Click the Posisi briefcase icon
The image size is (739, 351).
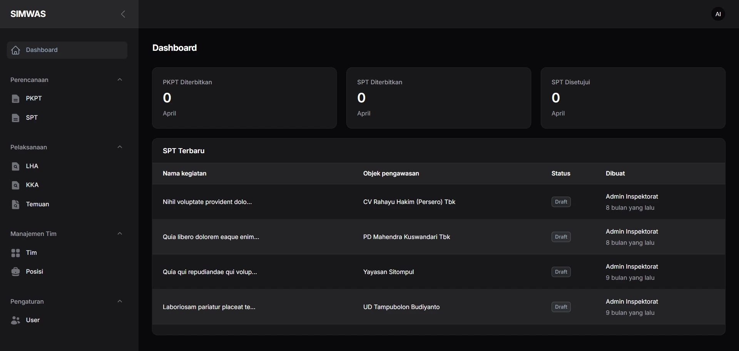click(x=15, y=272)
